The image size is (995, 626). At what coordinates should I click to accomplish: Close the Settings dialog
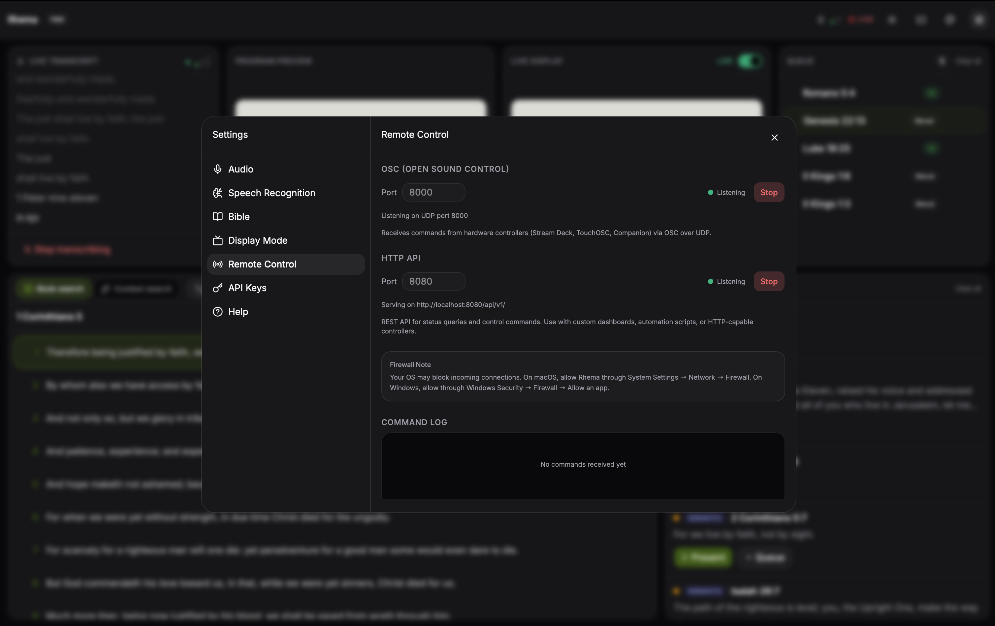pyautogui.click(x=774, y=138)
